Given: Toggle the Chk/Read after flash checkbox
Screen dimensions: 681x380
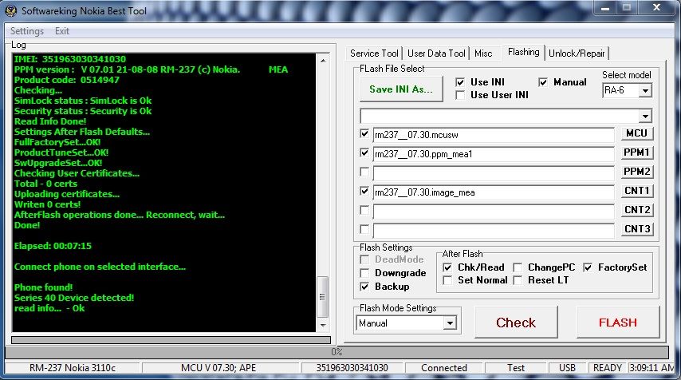Looking at the screenshot, I should point(447,267).
